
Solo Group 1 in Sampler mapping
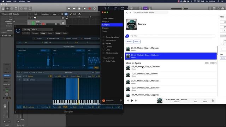(x=27, y=80)
